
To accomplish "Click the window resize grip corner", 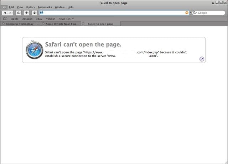I will coord(226,162).
